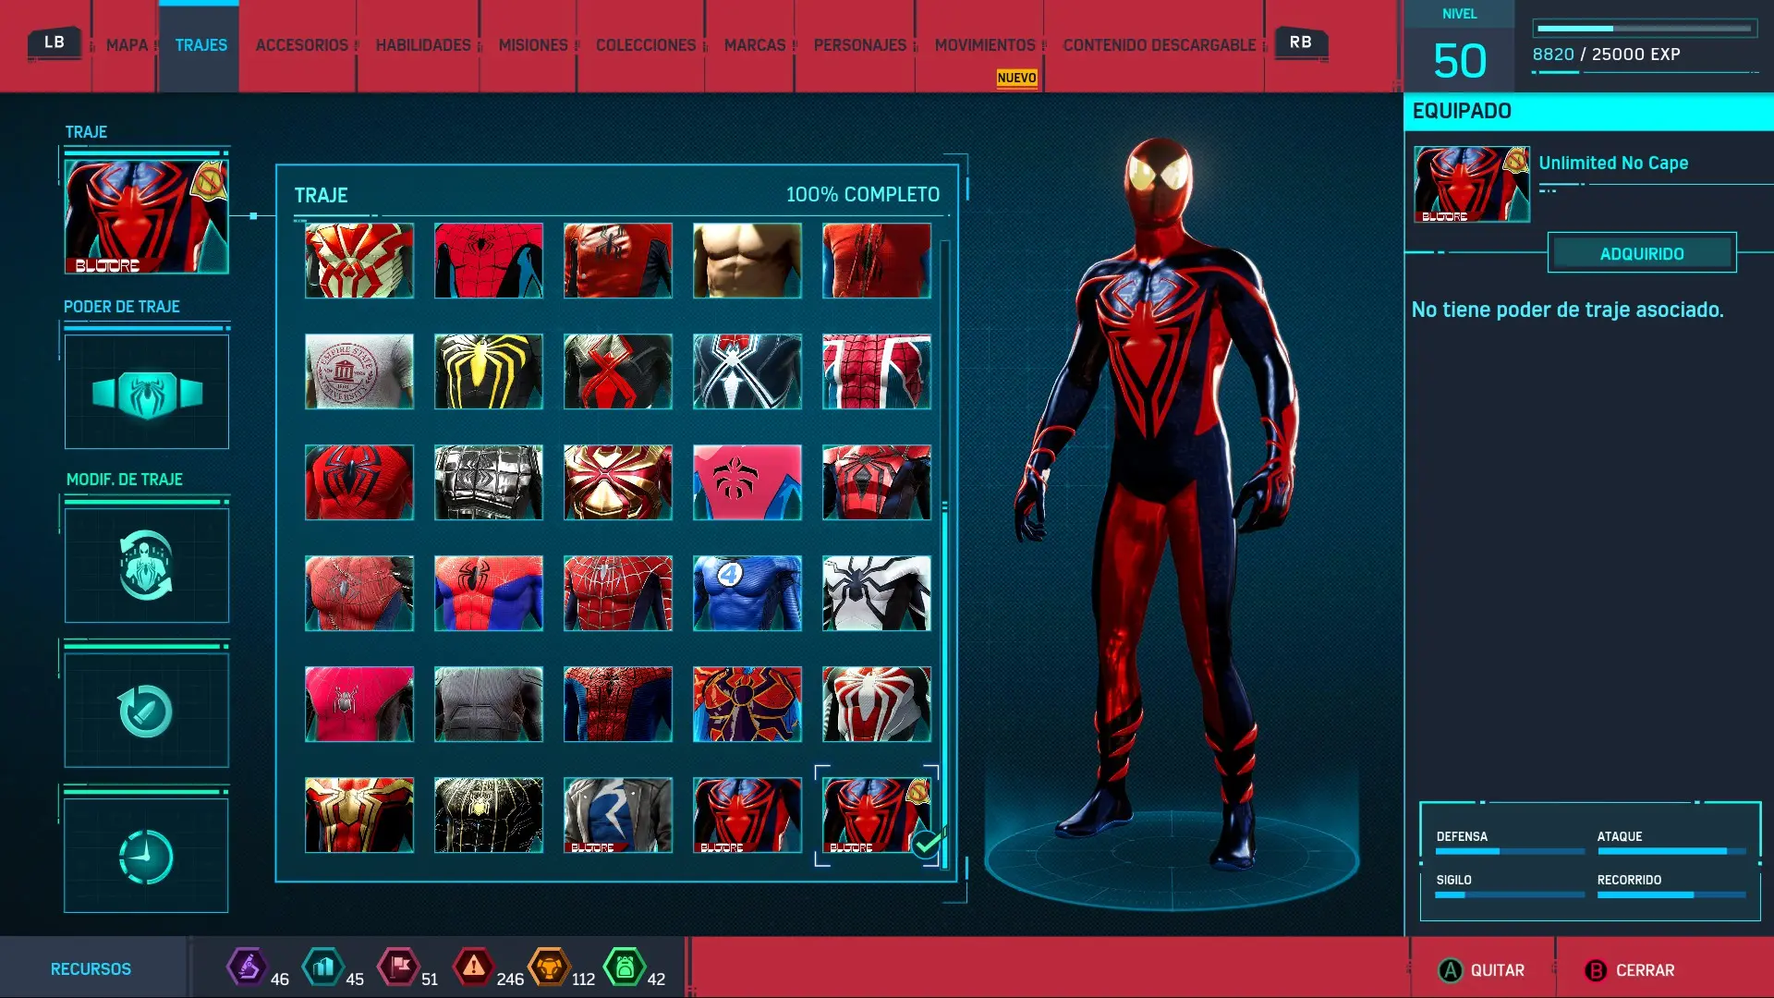Click the suit list vertical scrollbar
1774x998 pixels.
click(x=944, y=554)
